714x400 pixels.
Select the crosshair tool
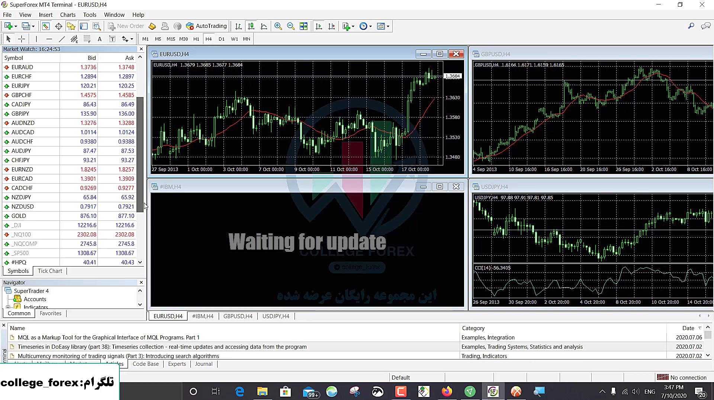tap(22, 39)
